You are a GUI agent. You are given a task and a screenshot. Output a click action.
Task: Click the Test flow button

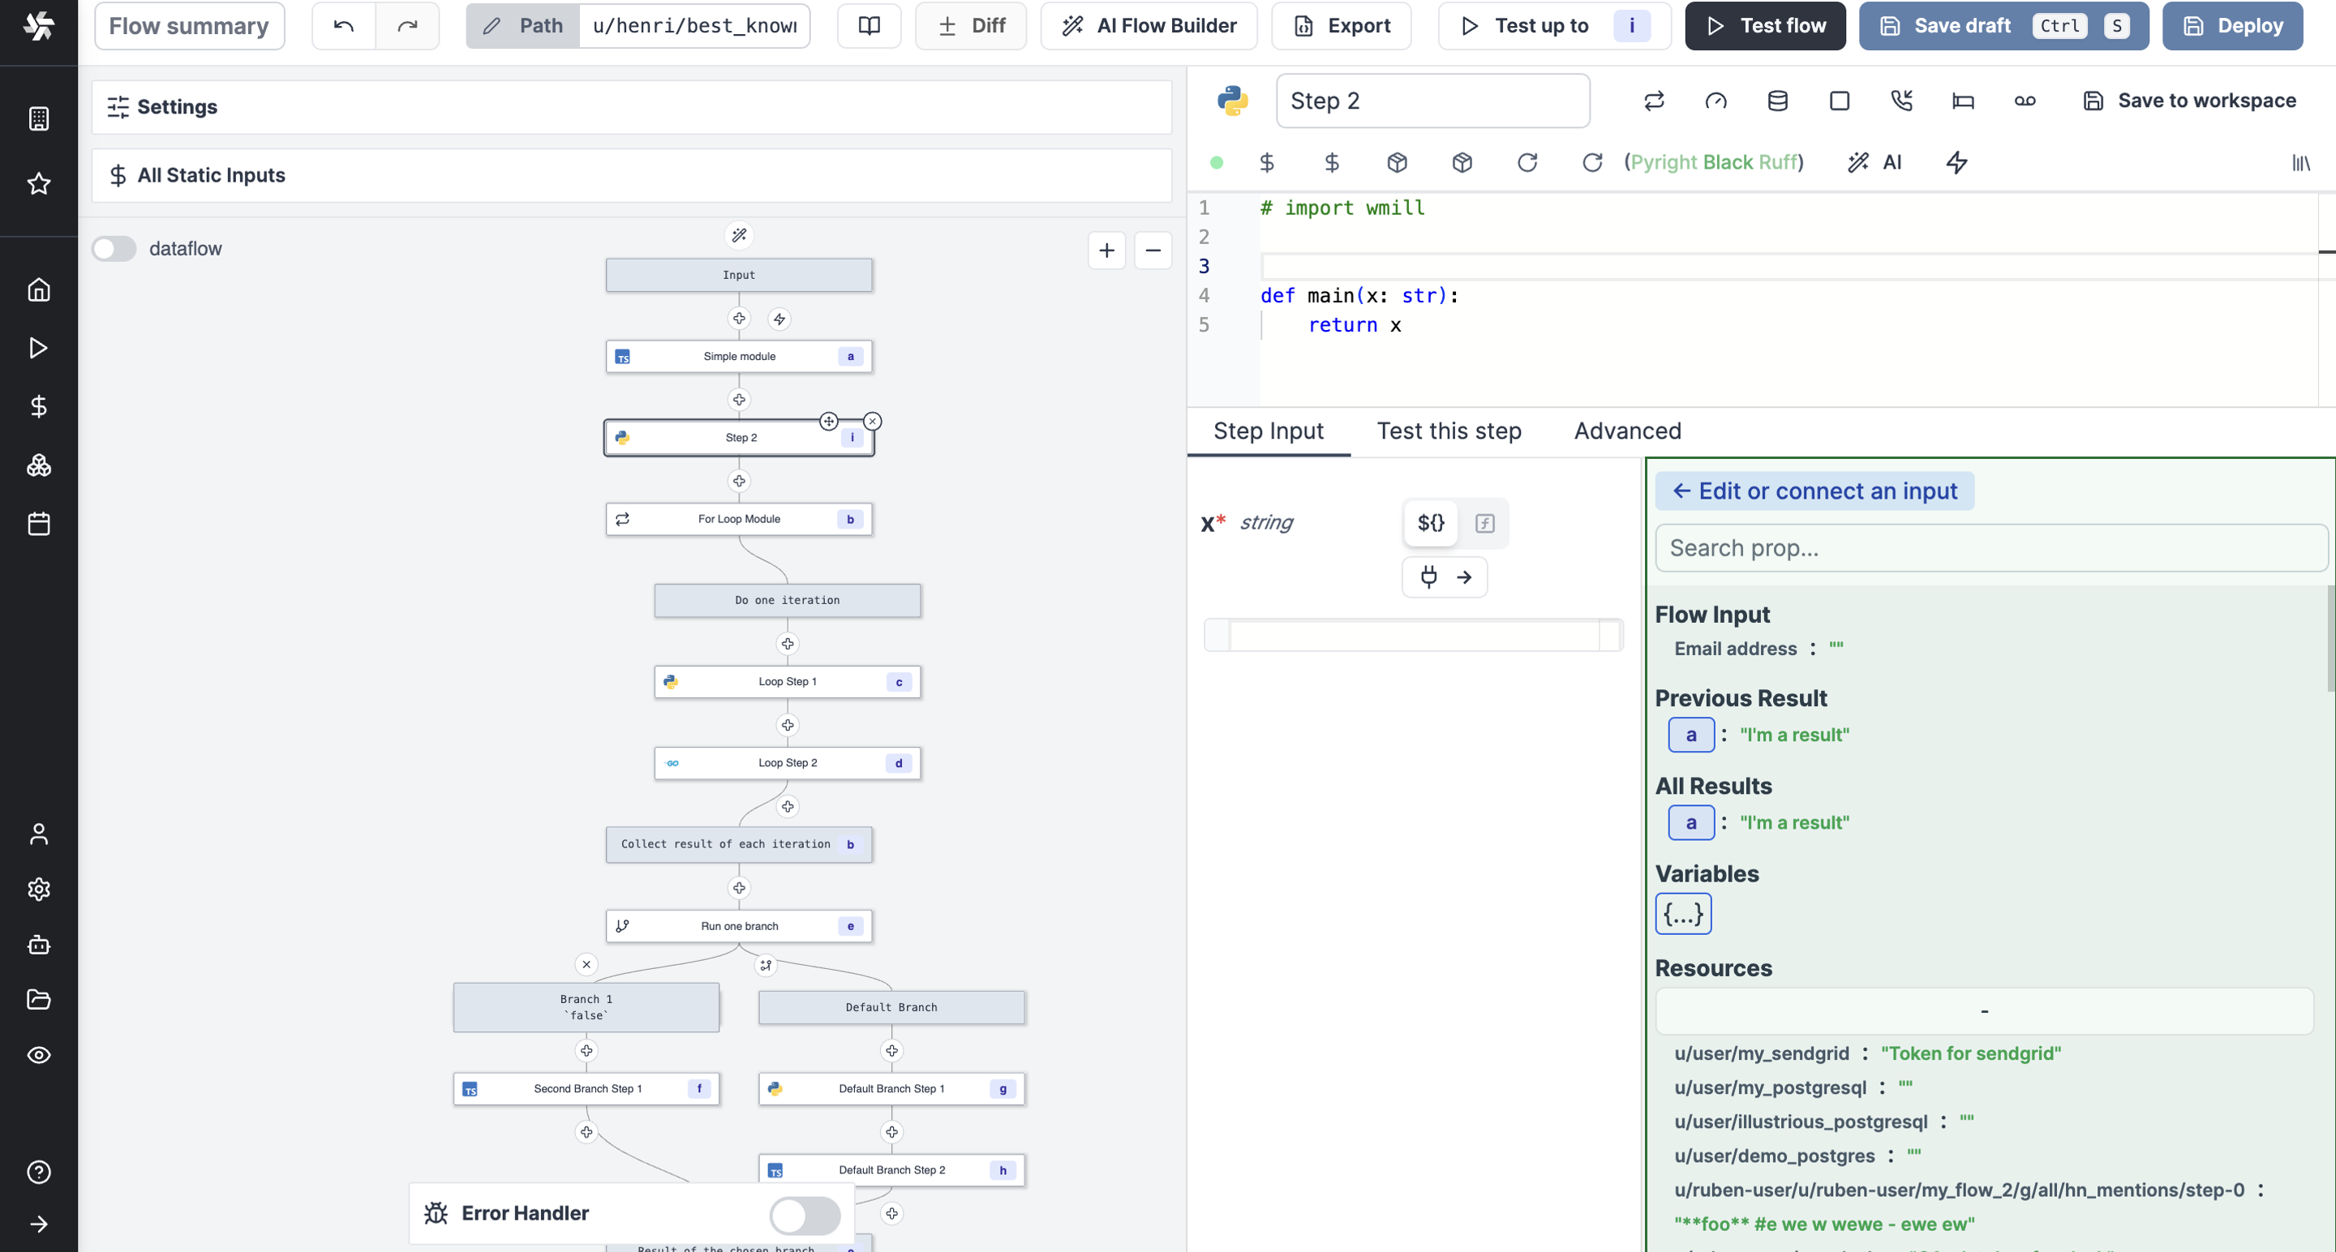[1765, 25]
